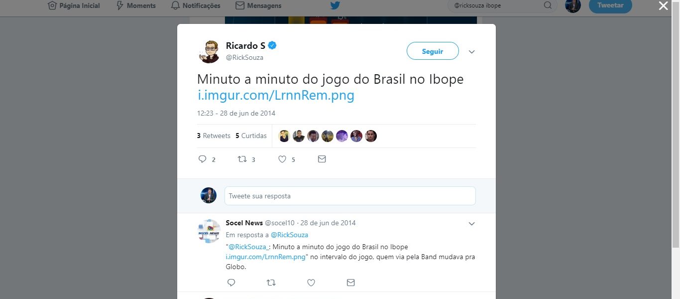Image resolution: width=680 pixels, height=299 pixels.
Task: Like the Socel News reply
Action: coord(311,283)
